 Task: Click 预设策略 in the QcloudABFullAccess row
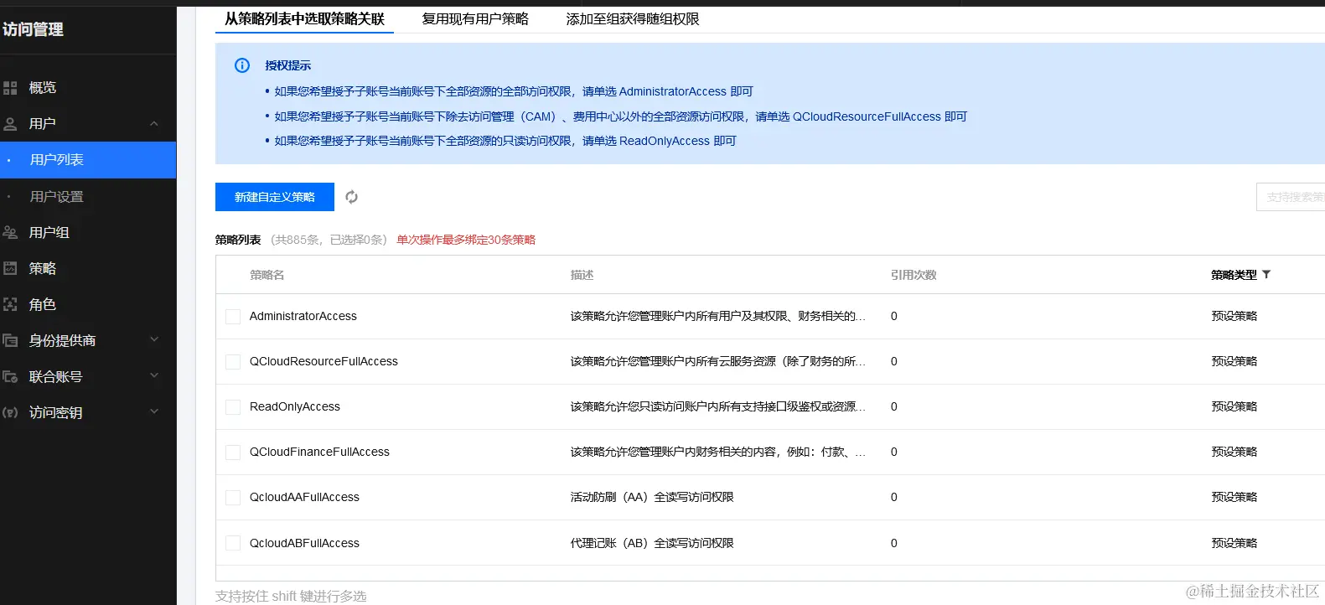[x=1234, y=543]
